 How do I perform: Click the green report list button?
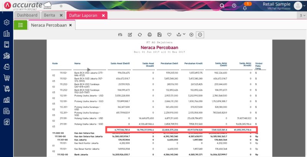pyautogui.click(x=20, y=25)
